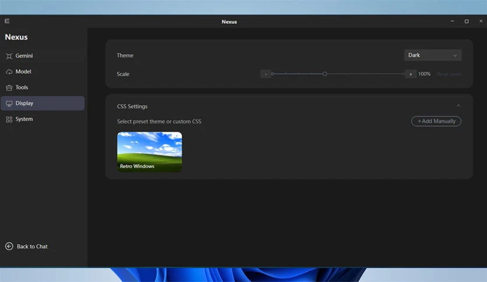Click the Scale label
The height and width of the screenshot is (282, 487).
pyautogui.click(x=123, y=74)
